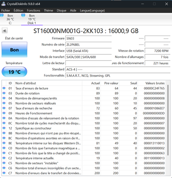This screenshot has height=178, width=172.
Task: Click the attribute list vertical scrollbar
Action: click(168, 120)
